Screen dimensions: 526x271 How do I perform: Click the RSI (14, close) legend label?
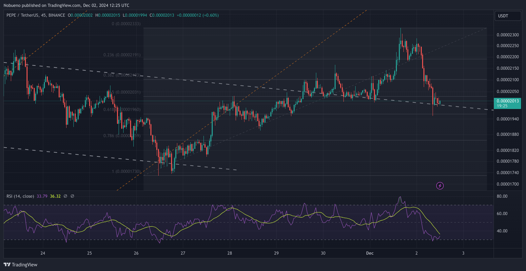(20, 196)
